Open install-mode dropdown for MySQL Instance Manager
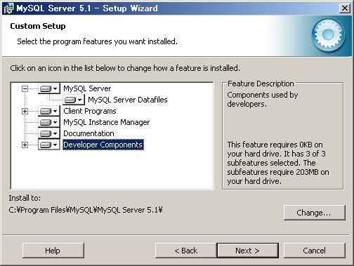This screenshot has width=354, height=266. [x=49, y=122]
